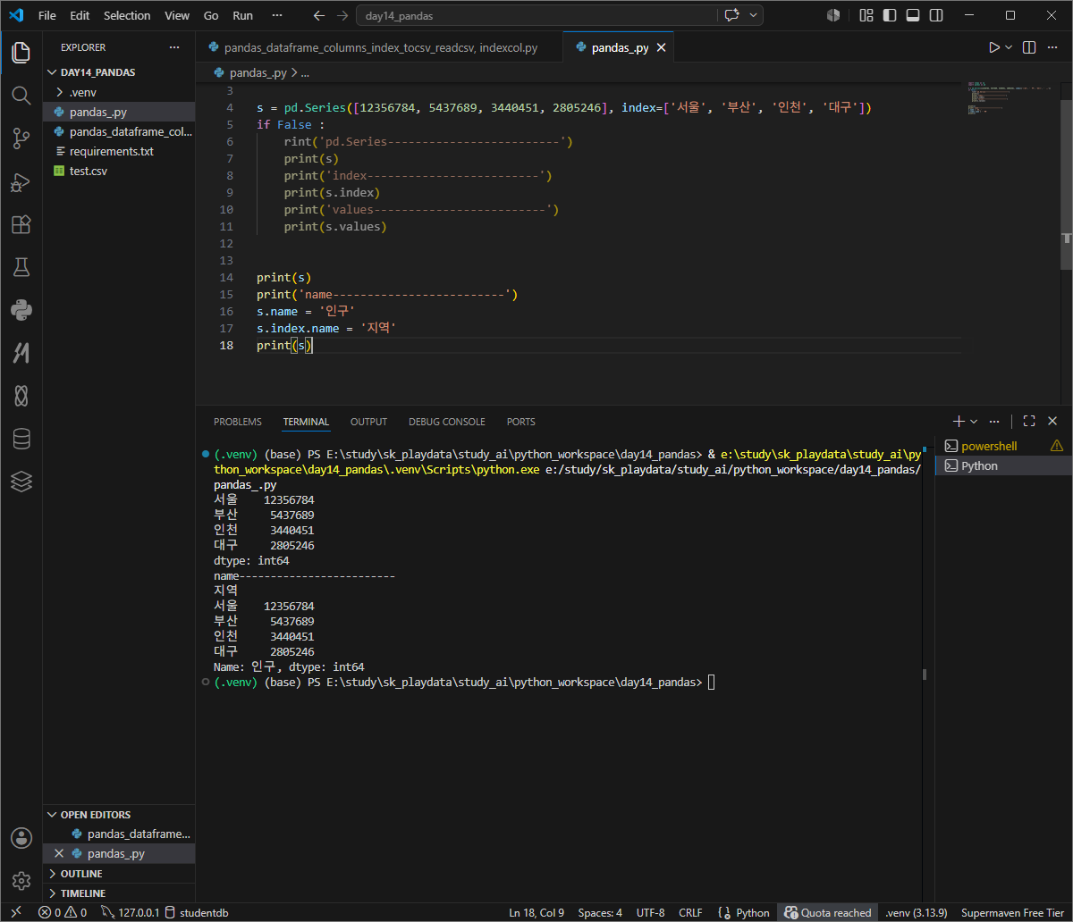Click the Quota reached status item
The height and width of the screenshot is (922, 1073).
(x=828, y=912)
